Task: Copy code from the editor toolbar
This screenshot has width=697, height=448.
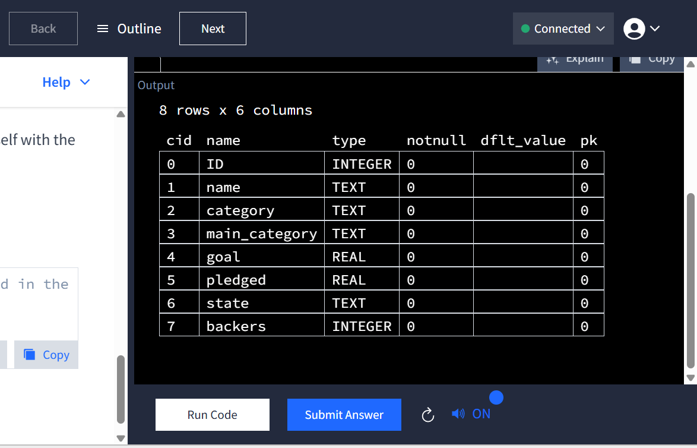Action: [653, 59]
